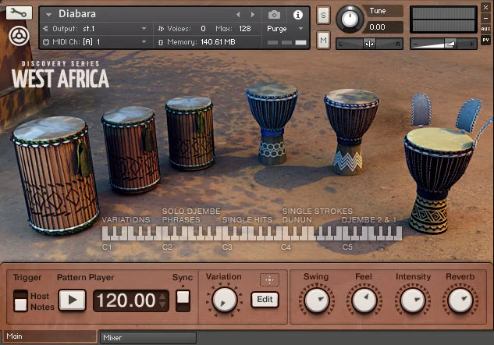This screenshot has width=494, height=345.
Task: Increase volume with the plus sign
Action: coord(471,44)
